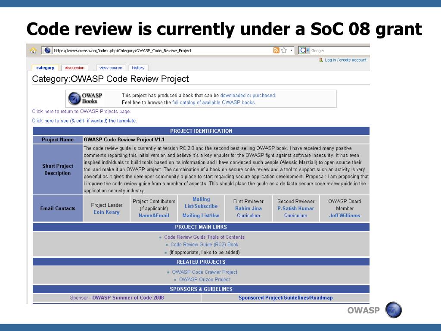Return to OWASP Projects page link

point(81,112)
